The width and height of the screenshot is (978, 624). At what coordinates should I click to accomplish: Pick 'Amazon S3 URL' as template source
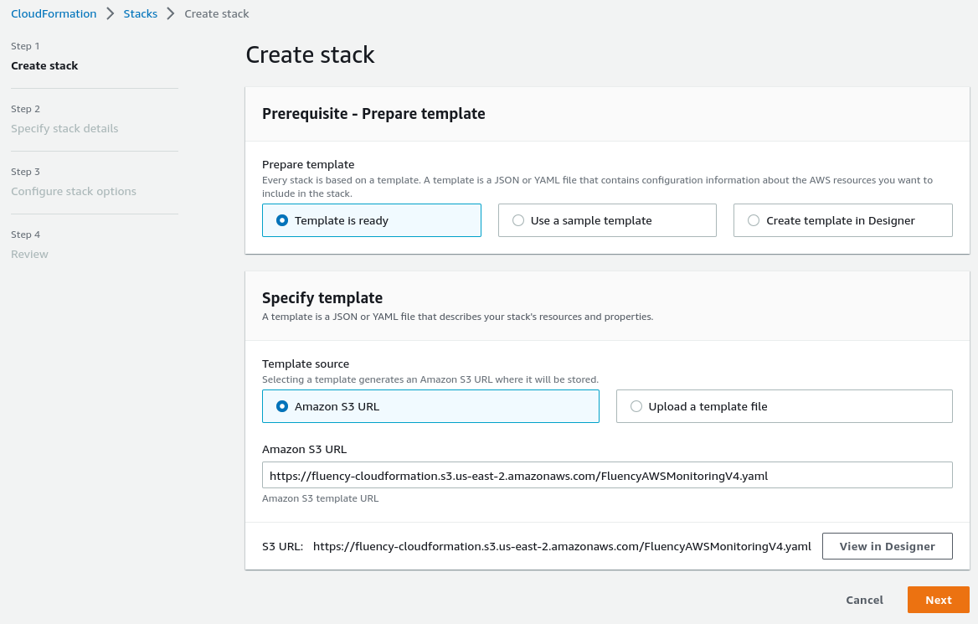pos(430,406)
